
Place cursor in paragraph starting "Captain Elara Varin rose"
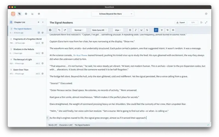click(x=92, y=42)
